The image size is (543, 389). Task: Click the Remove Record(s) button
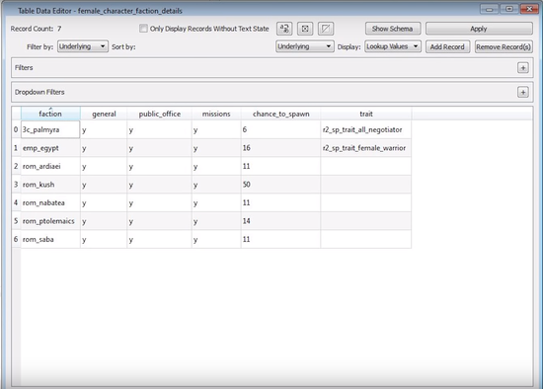coord(504,46)
